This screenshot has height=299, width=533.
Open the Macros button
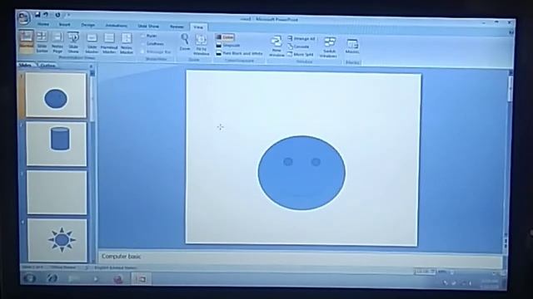point(352,47)
